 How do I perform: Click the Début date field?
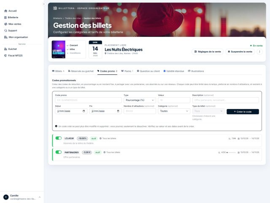(x=71, y=111)
